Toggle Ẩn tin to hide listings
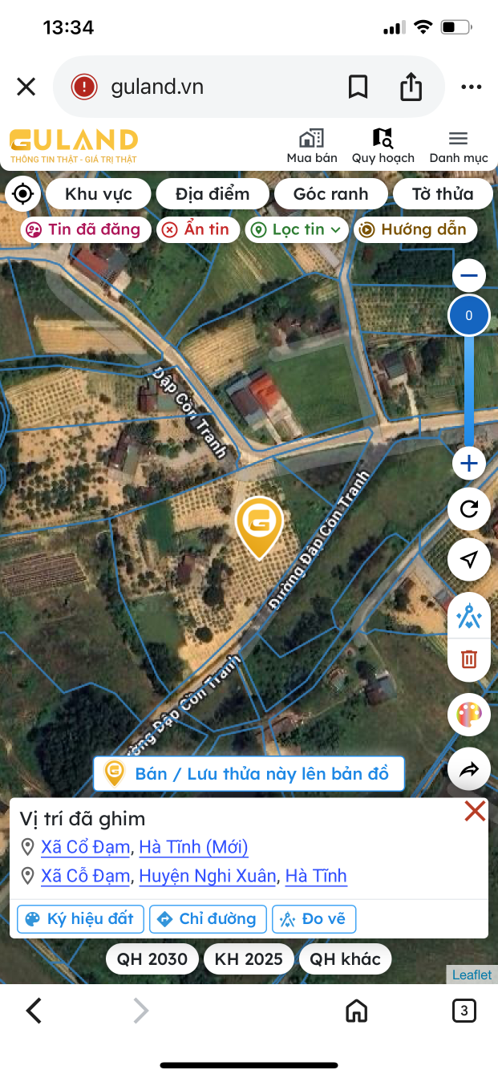 (196, 229)
